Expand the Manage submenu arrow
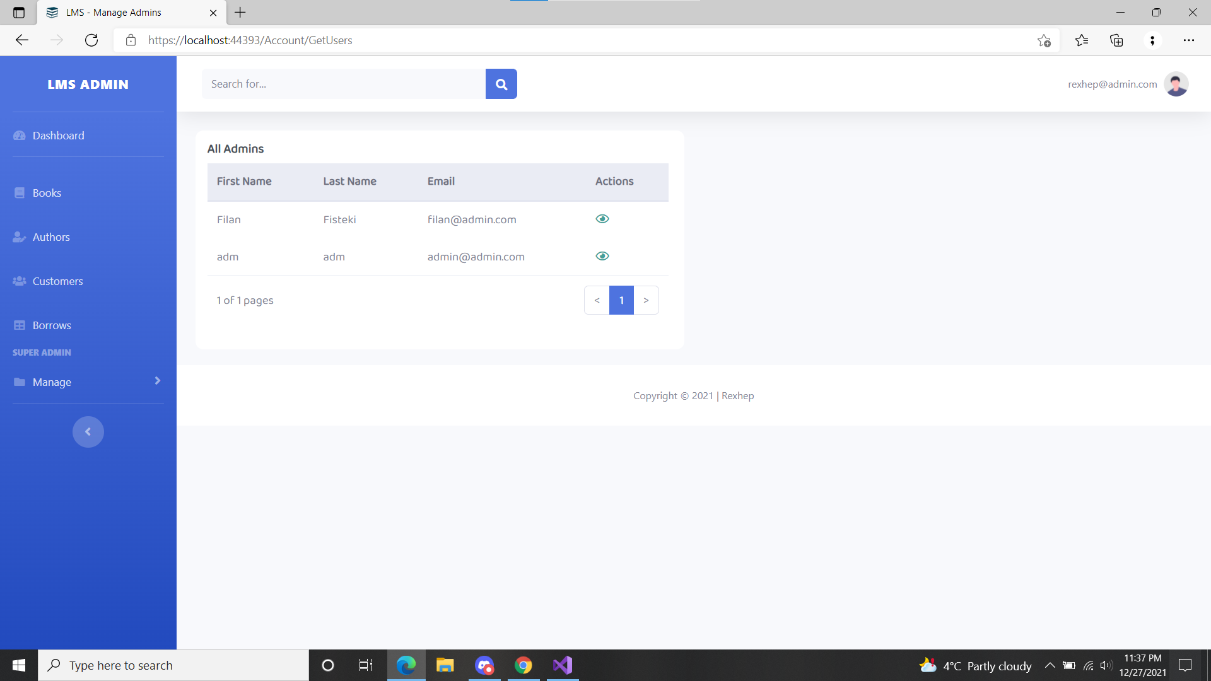 click(156, 380)
